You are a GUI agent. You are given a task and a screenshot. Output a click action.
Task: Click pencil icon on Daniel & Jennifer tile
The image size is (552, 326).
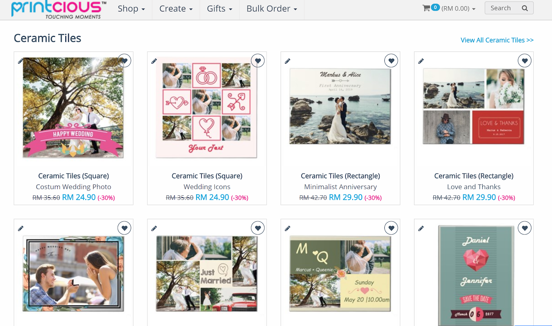(x=421, y=229)
